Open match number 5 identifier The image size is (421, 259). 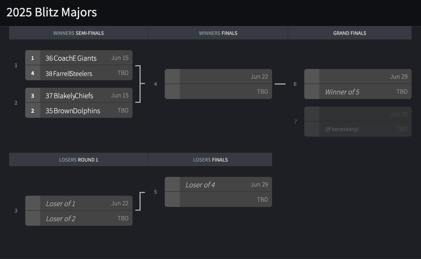[x=155, y=192]
